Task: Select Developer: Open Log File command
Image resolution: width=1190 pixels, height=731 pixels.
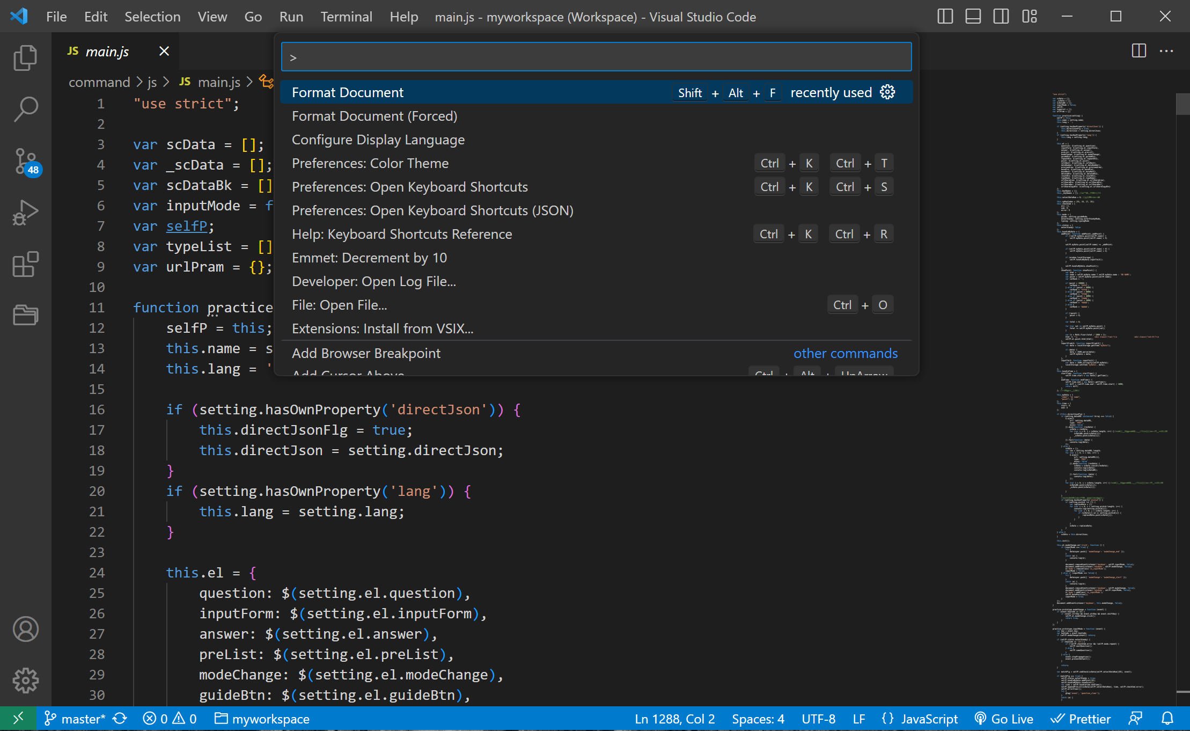Action: 596,281
